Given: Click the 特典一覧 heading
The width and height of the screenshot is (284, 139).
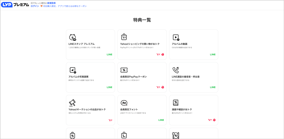Looking at the screenshot, I should point(142,20).
